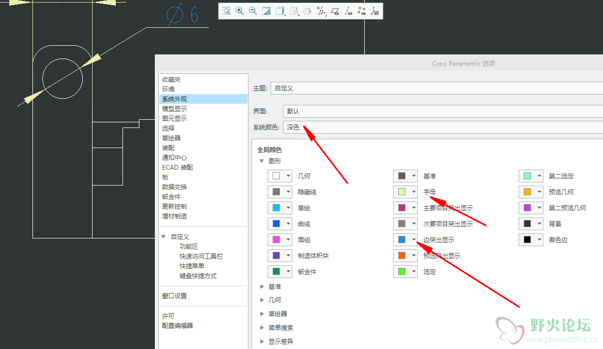The image size is (603, 349).
Task: Open 窗口设置 in the options list
Action: (x=174, y=296)
